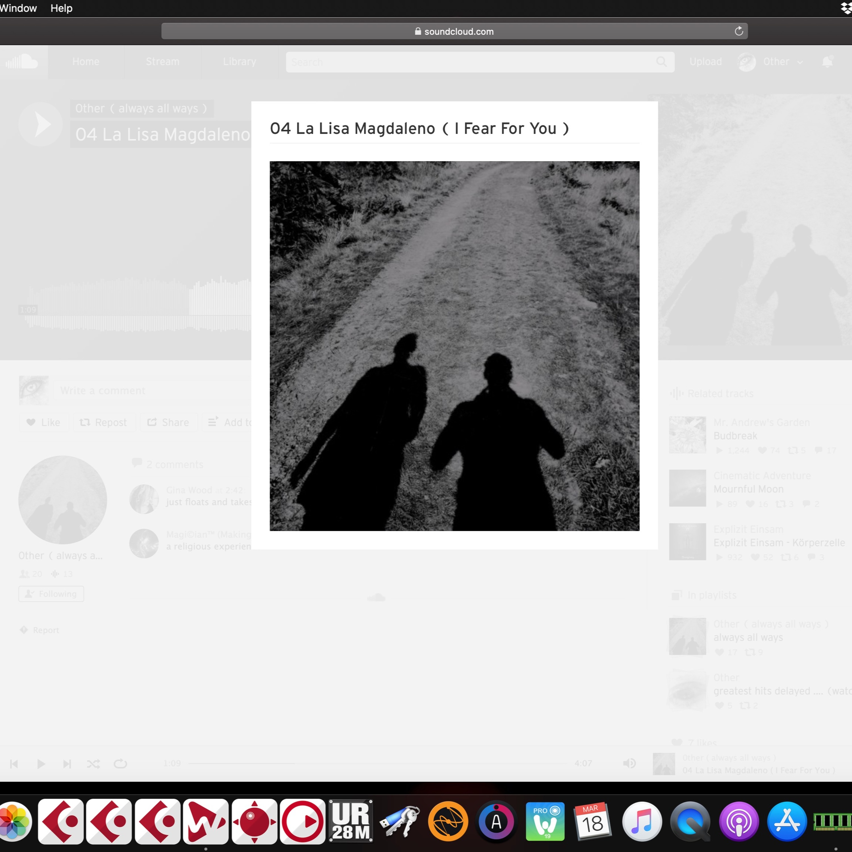Share the track
Viewport: 852px width, 852px height.
point(168,422)
